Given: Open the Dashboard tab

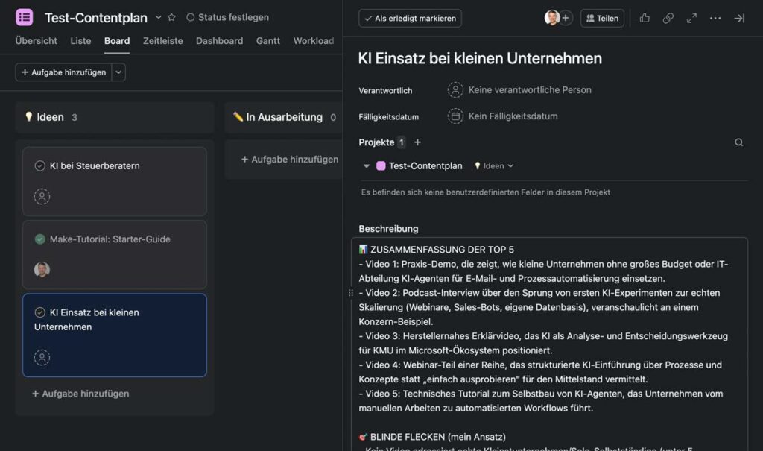Looking at the screenshot, I should tap(220, 41).
